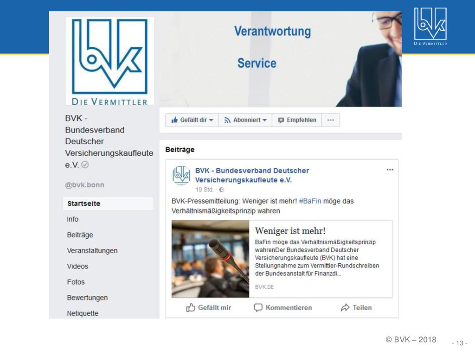Open the Gefällt dir dropdown
The width and height of the screenshot is (475, 356).
192,120
